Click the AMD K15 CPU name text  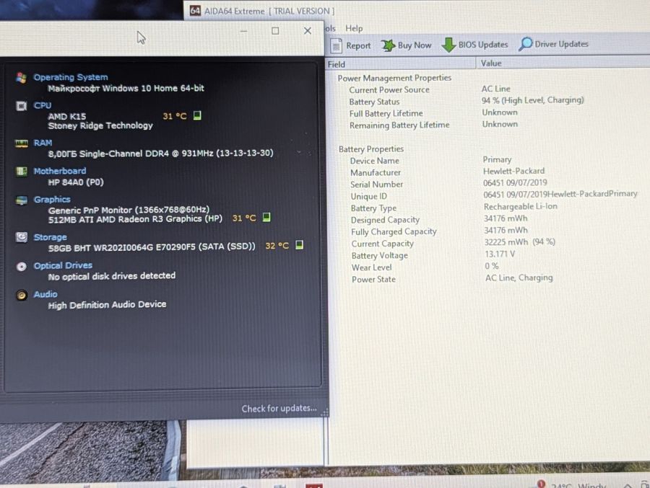click(66, 117)
